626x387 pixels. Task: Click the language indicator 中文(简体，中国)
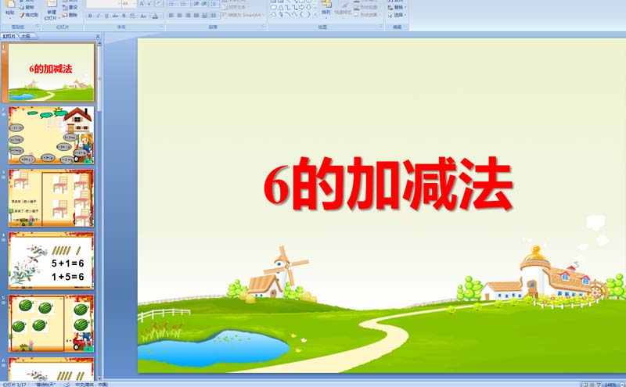click(92, 385)
